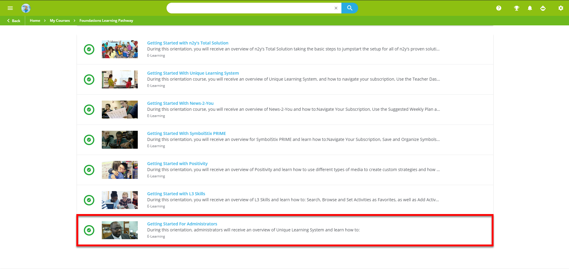
Task: Open Getting Started with n2y's Total Solution
Action: click(x=188, y=43)
